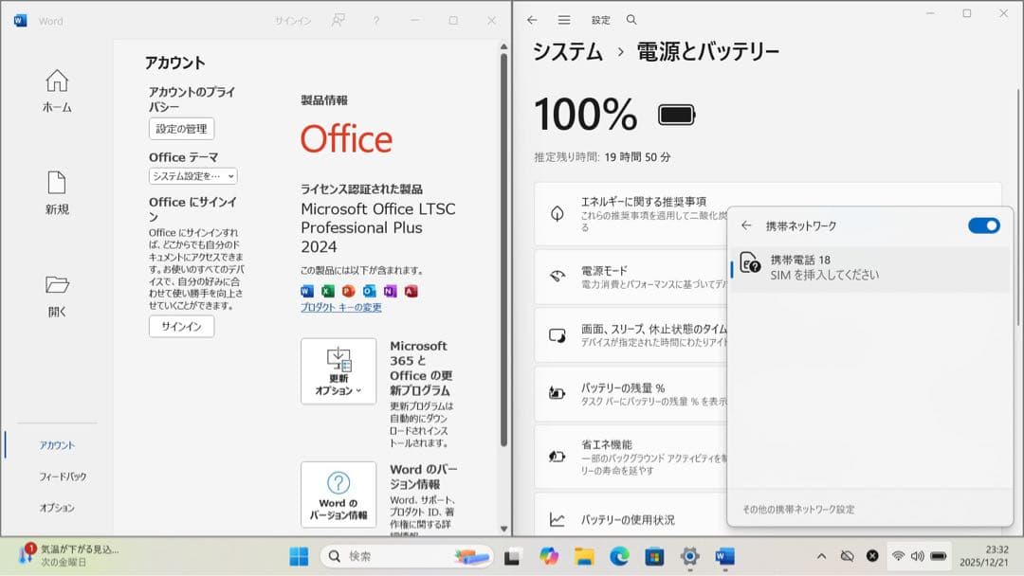
Task: Select 新規 in the Word sidebar
Action: pyautogui.click(x=57, y=194)
